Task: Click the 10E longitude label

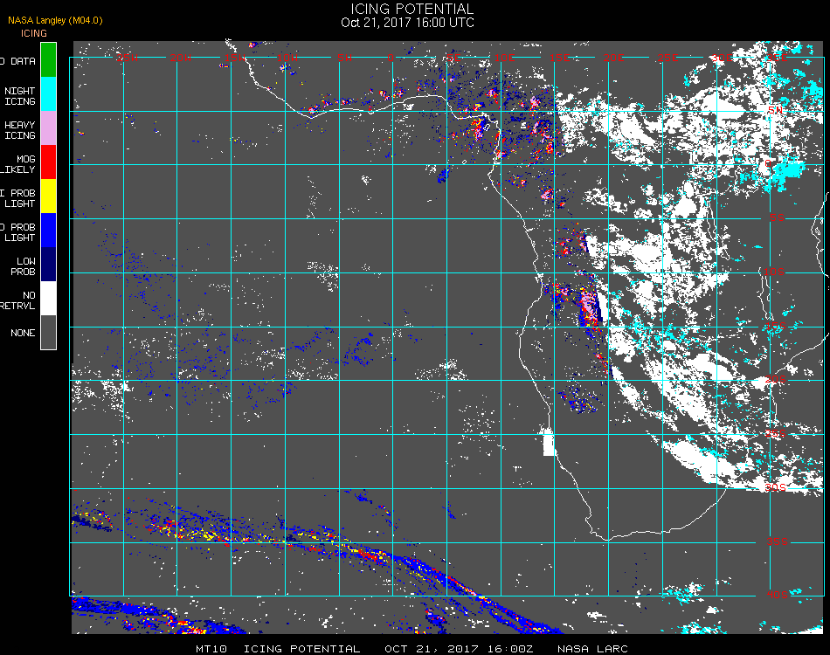Action: point(504,58)
